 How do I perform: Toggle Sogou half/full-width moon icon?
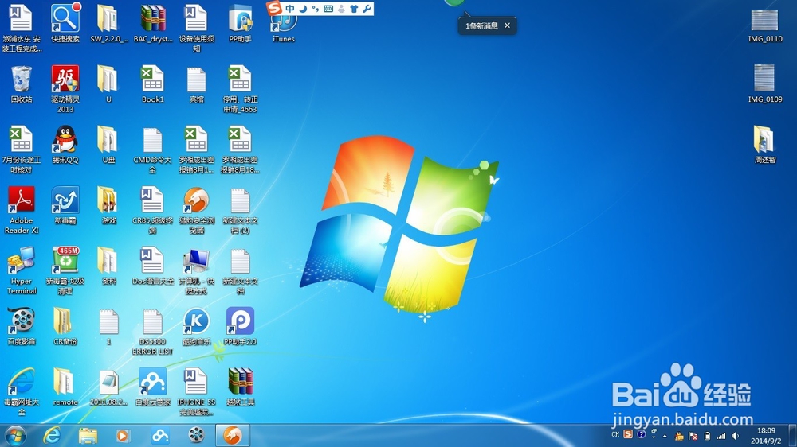pos(303,9)
